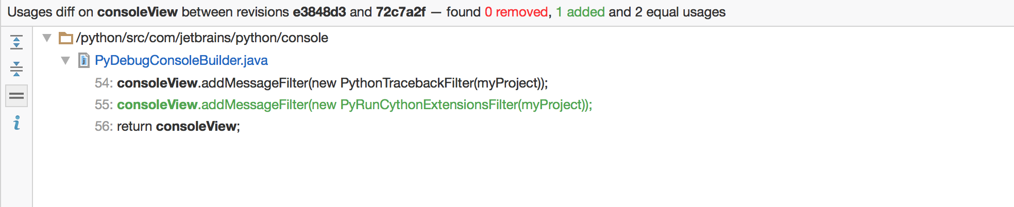This screenshot has width=1014, height=207.
Task: Click the green '1 added' text
Action: click(580, 12)
